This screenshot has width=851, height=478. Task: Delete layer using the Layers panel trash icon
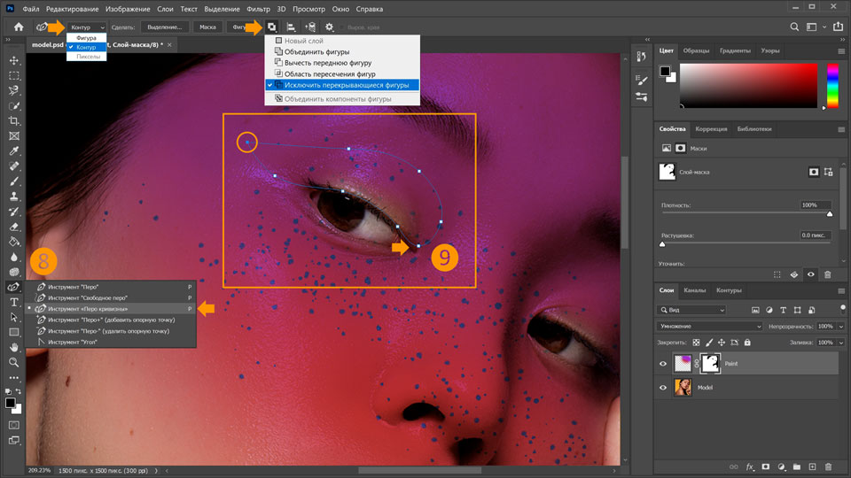click(828, 466)
